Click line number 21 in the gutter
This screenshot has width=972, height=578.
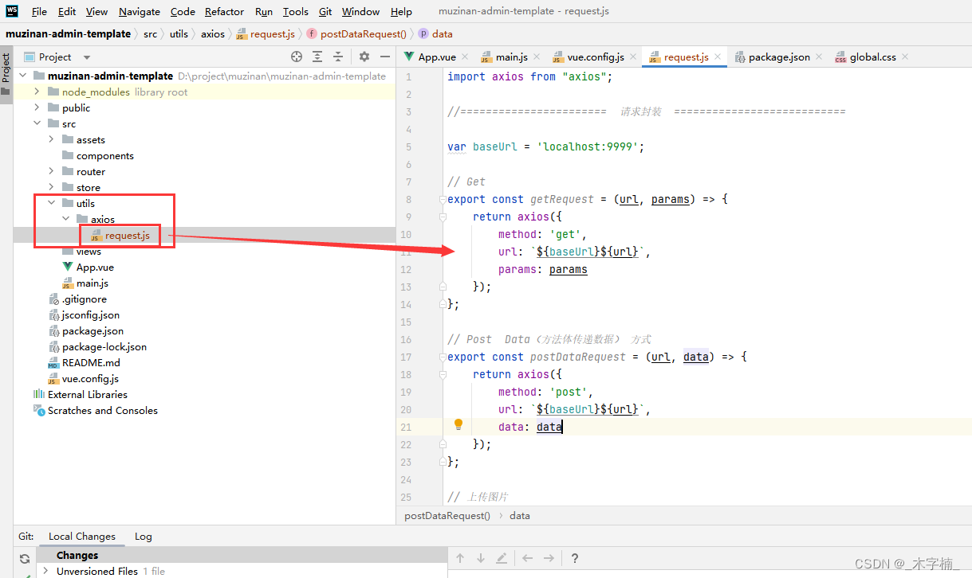(407, 427)
